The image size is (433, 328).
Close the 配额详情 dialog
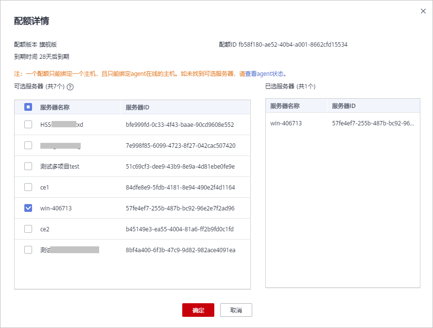(x=423, y=11)
